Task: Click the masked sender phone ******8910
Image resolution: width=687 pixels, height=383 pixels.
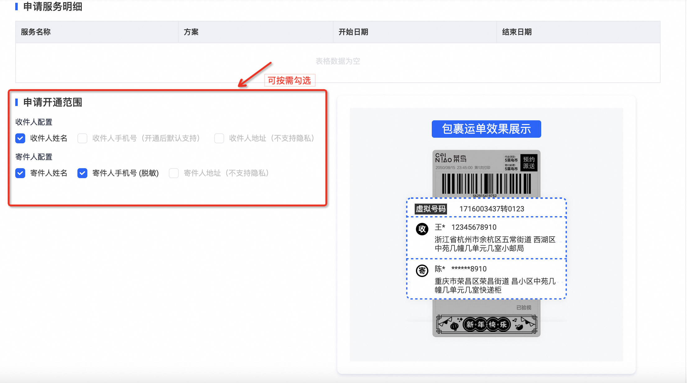Action: coord(469,269)
